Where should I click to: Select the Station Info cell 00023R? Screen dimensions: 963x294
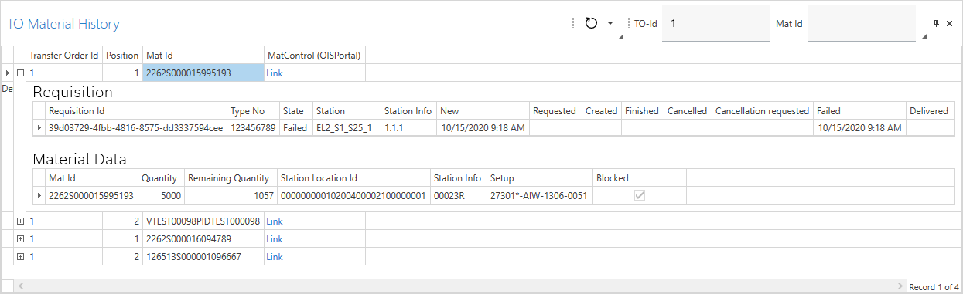[459, 196]
